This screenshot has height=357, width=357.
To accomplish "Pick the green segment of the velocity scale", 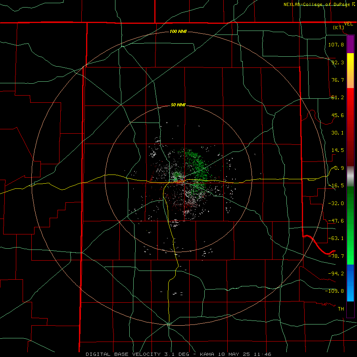I will tap(350, 225).
